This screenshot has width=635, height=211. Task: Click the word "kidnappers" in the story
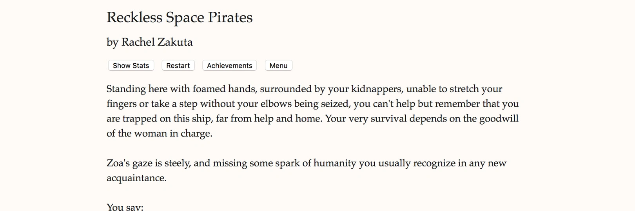coord(376,89)
